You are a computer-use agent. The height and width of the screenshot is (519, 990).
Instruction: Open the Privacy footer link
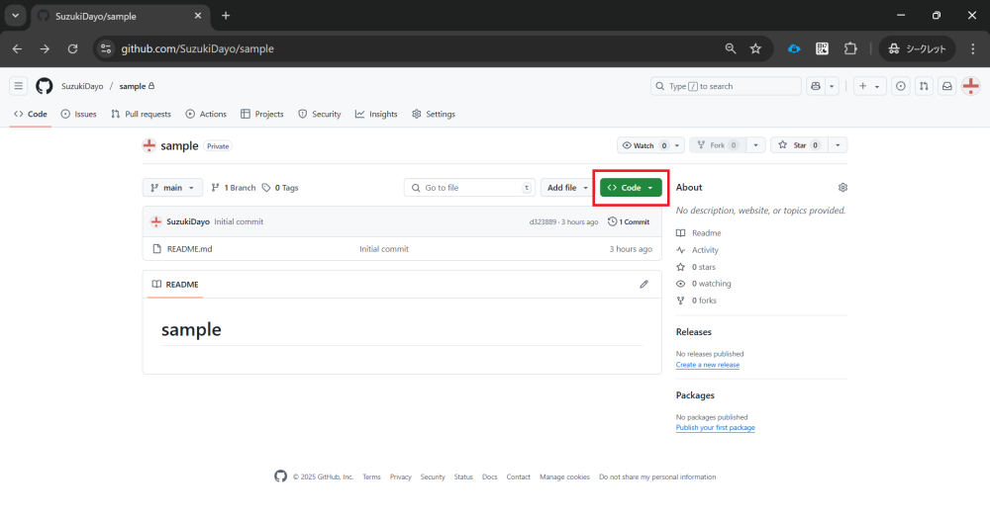(x=400, y=477)
